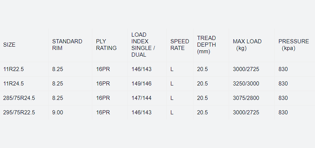
Task: Select the 285/75R24.5 size cell
Action: 19,98
